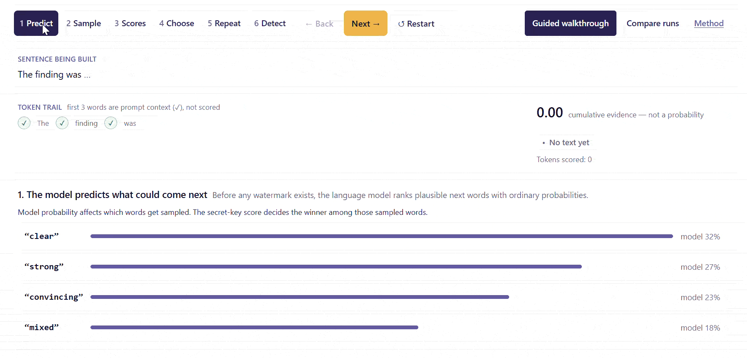The width and height of the screenshot is (747, 358).
Task: Jump to the 5 Repeat step
Action: (224, 23)
